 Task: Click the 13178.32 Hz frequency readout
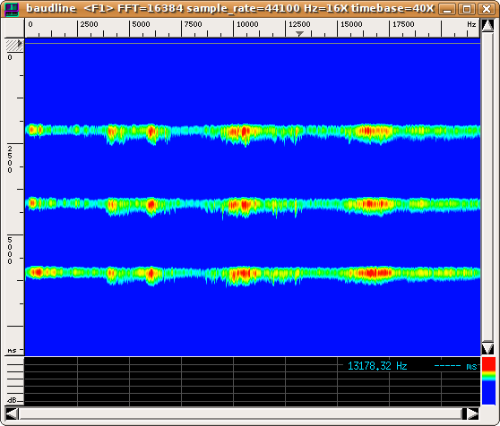pyautogui.click(x=377, y=366)
